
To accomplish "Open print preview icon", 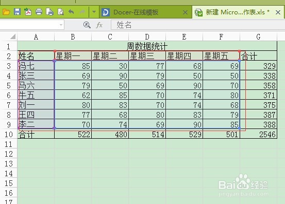I will pos(60,12).
